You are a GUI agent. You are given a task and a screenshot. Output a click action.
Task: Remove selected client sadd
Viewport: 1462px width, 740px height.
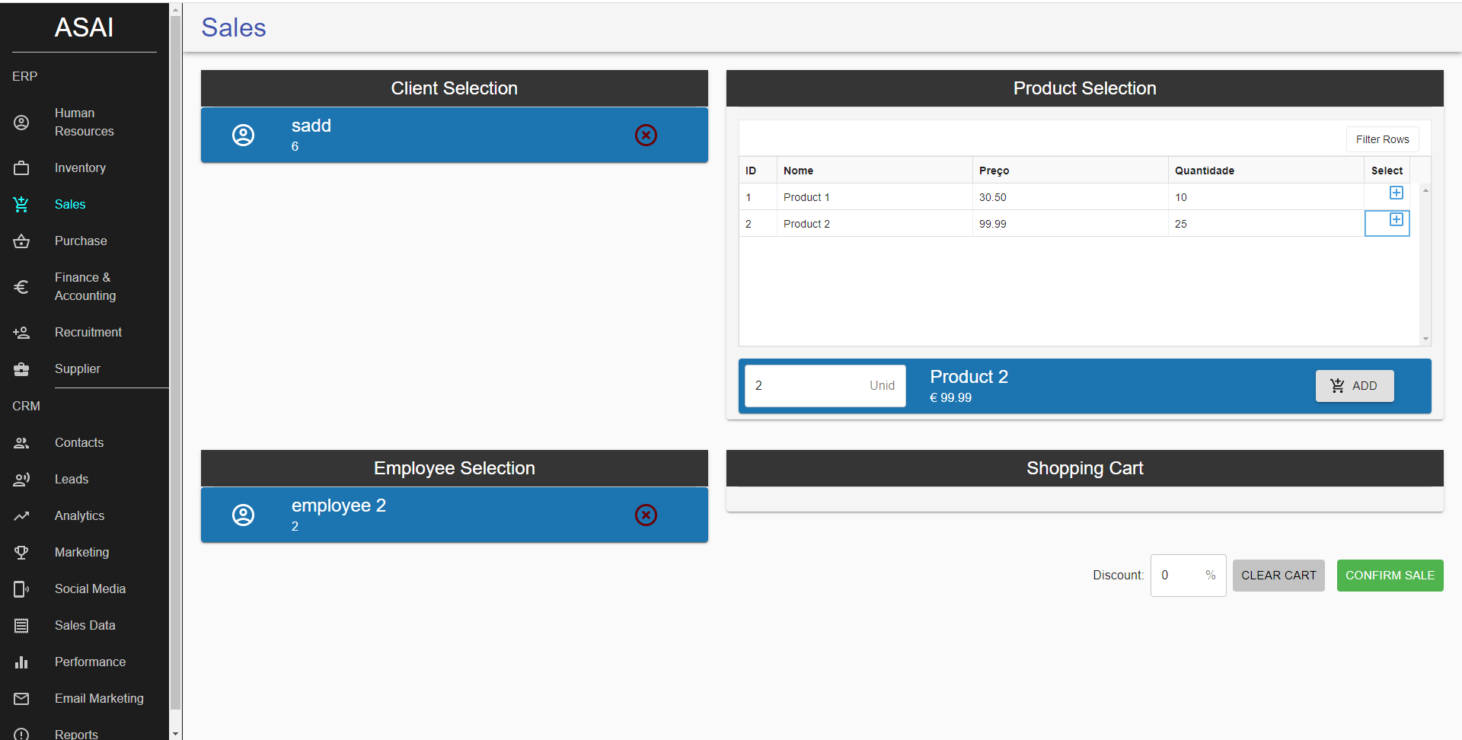pyautogui.click(x=646, y=135)
